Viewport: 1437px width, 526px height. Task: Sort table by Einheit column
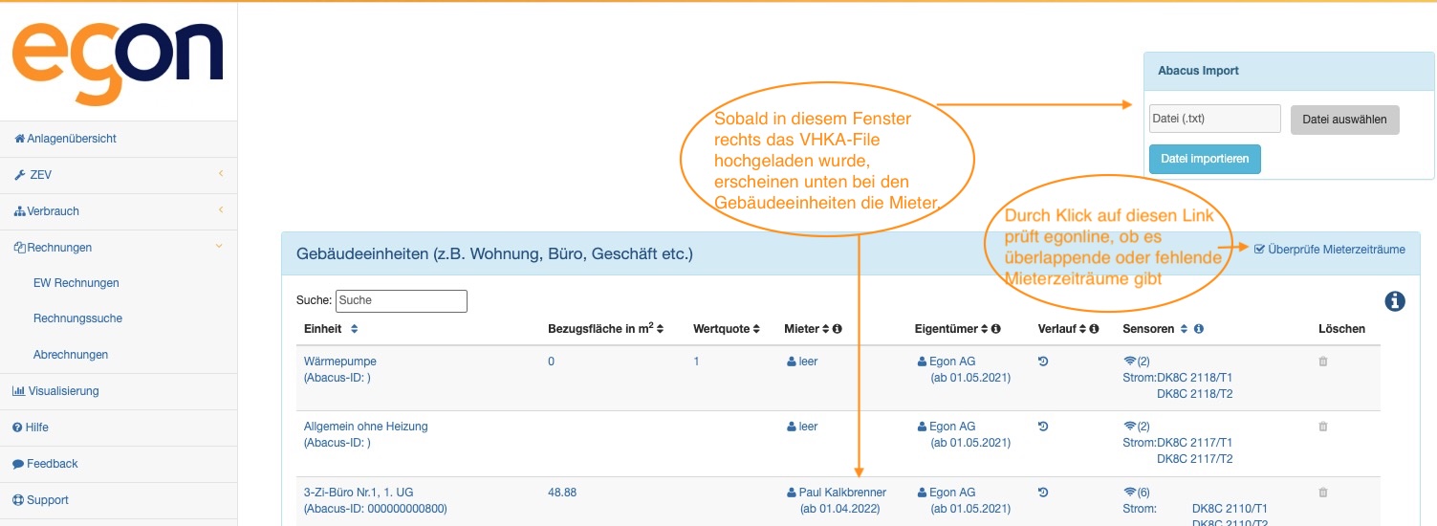click(354, 329)
